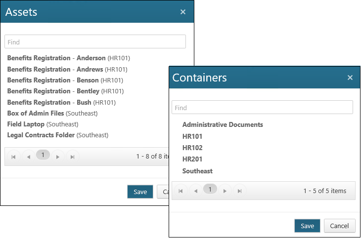Select Benefits Registration - Anderson asset

tap(56, 58)
